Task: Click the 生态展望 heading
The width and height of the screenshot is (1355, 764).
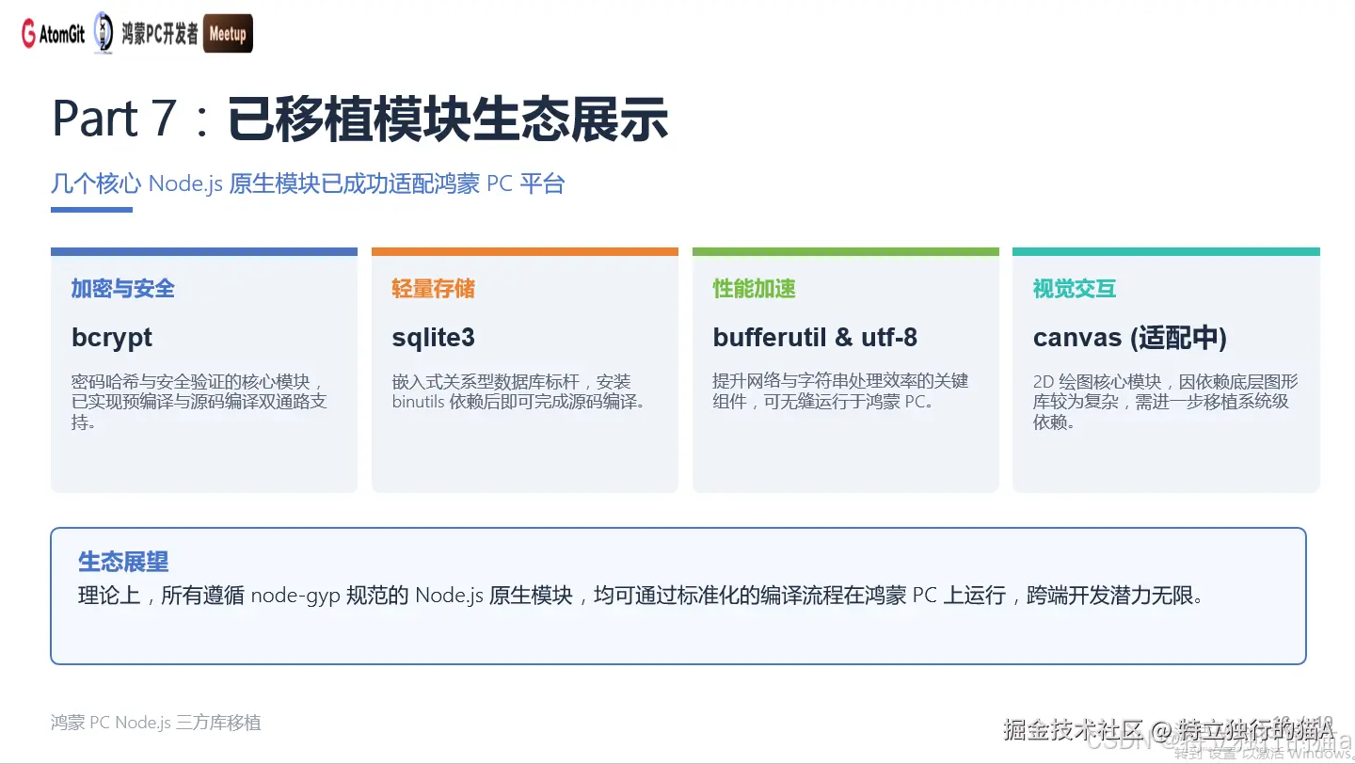Action: pos(123,562)
